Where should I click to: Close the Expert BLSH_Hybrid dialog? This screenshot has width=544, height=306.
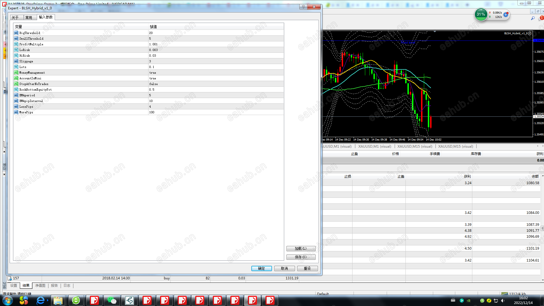click(x=314, y=7)
